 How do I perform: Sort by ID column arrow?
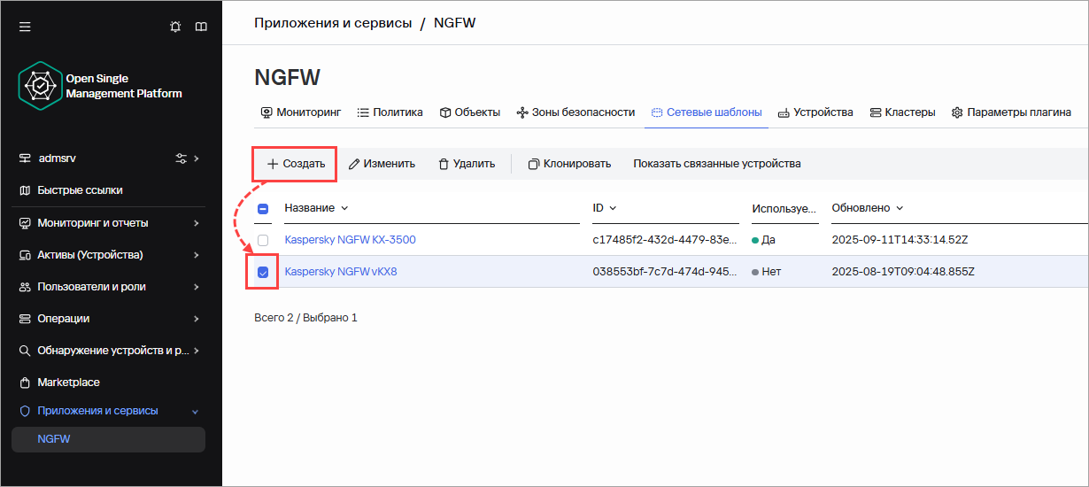[x=613, y=208]
